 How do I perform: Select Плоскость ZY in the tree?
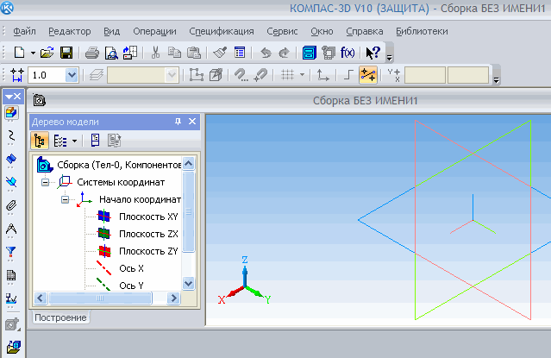[x=148, y=251]
